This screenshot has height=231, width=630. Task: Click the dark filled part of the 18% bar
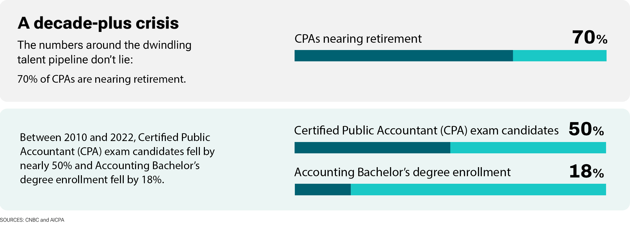(x=323, y=190)
